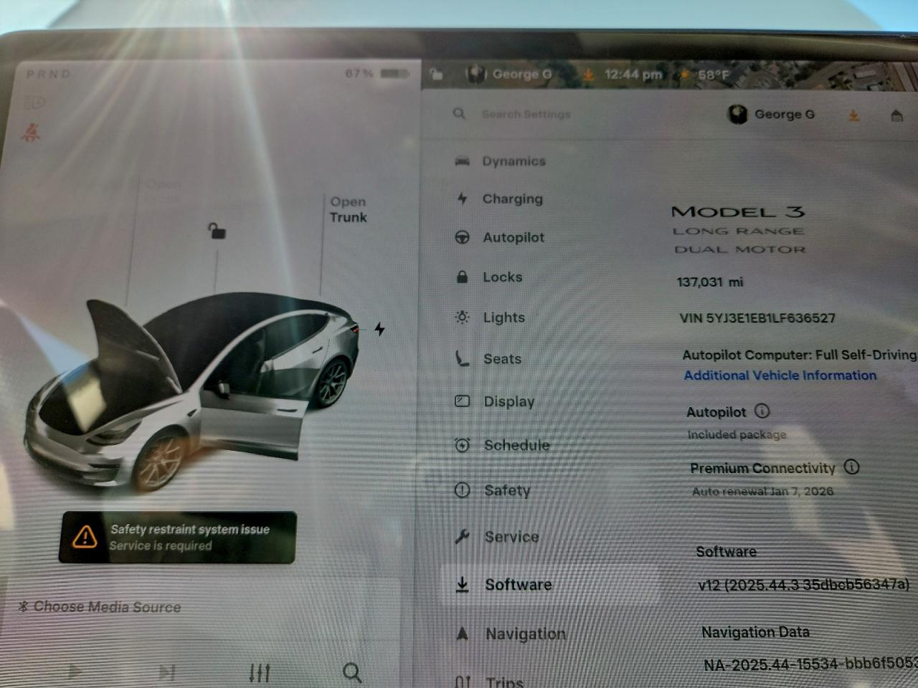Tap the 67% battery indicator
Screen dimensions: 918x688
pyautogui.click(x=377, y=73)
